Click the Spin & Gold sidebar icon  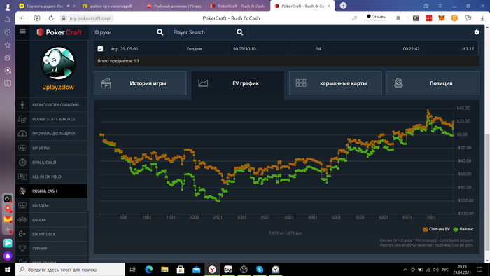pos(22,163)
